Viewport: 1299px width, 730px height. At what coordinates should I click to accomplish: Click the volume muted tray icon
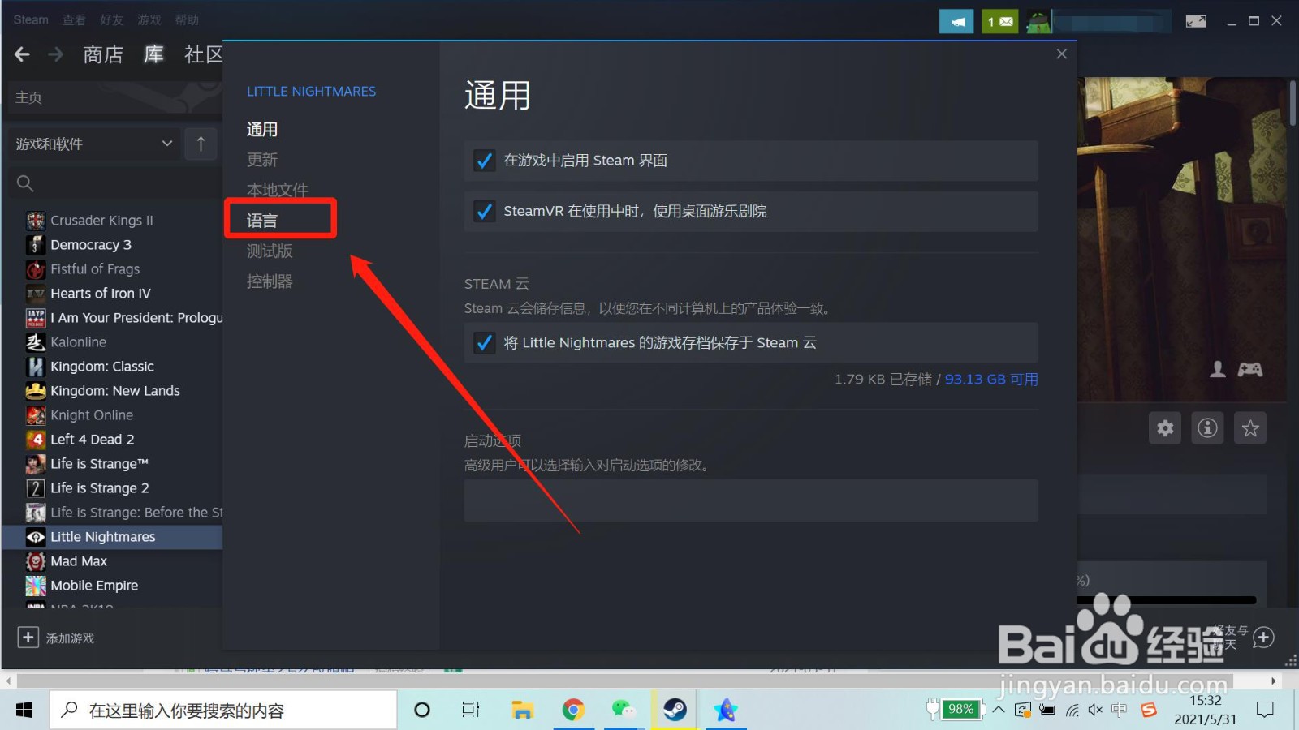click(x=1095, y=711)
